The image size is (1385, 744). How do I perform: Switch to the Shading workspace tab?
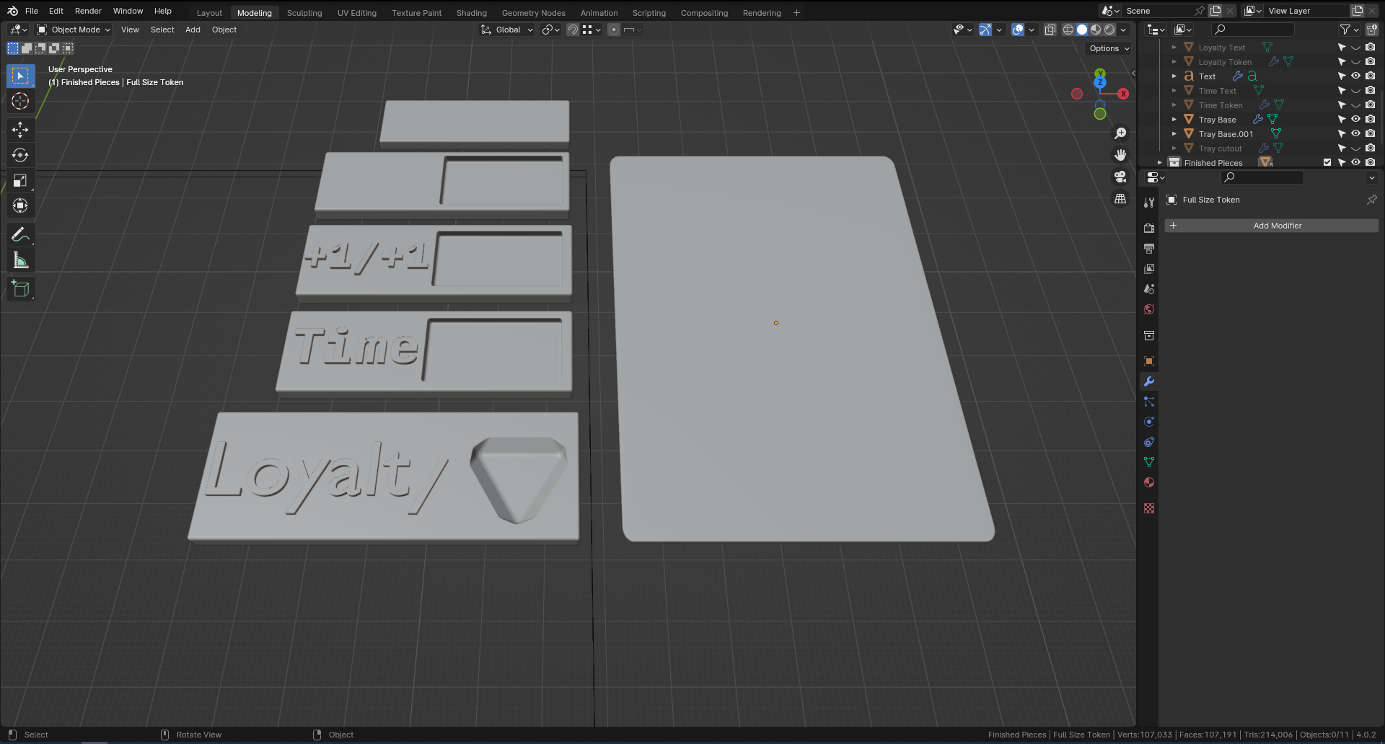[x=471, y=12]
